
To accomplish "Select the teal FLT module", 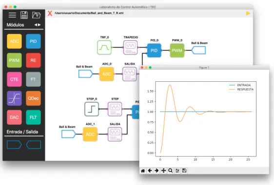I will click(x=33, y=117).
